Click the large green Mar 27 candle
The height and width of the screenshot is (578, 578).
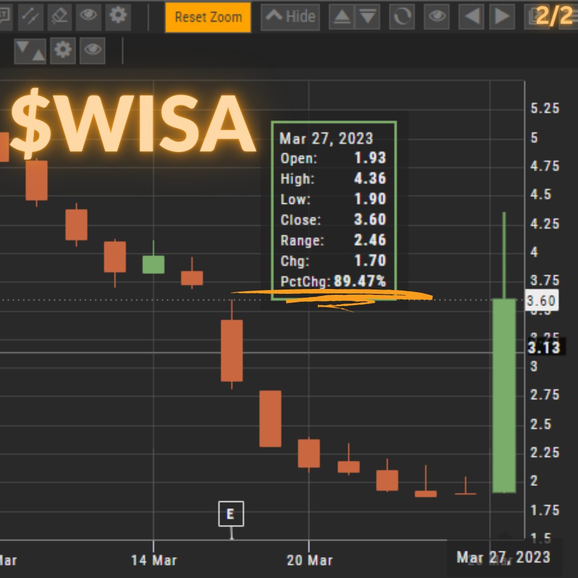click(504, 395)
